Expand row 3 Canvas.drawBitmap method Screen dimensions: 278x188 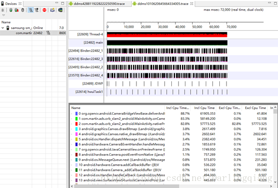(x=72, y=129)
